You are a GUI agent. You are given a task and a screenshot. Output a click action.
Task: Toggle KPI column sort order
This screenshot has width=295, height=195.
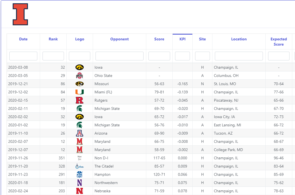click(x=182, y=39)
